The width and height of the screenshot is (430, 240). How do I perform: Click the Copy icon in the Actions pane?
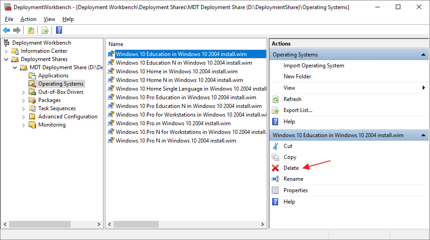[x=275, y=157]
